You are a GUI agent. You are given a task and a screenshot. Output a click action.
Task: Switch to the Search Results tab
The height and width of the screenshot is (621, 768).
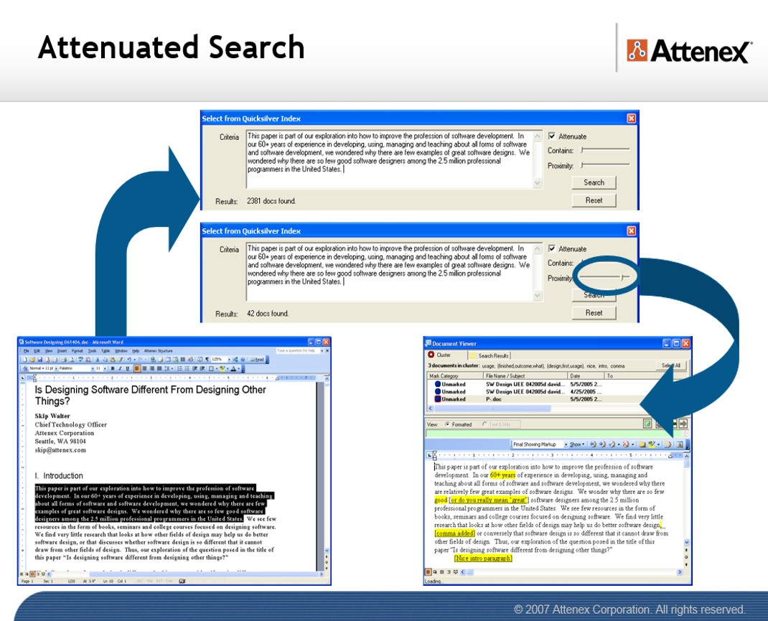point(493,355)
